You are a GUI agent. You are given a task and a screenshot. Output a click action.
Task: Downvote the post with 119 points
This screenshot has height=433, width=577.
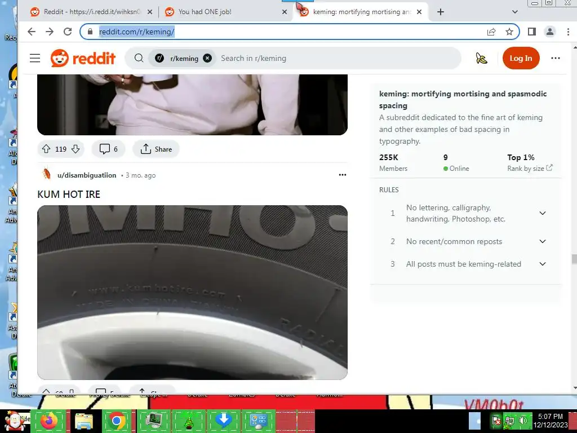coord(76,149)
